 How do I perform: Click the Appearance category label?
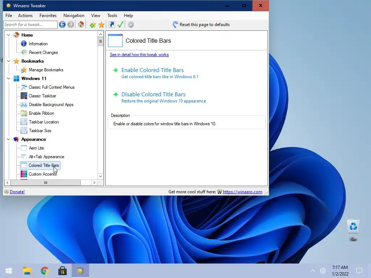(x=34, y=139)
